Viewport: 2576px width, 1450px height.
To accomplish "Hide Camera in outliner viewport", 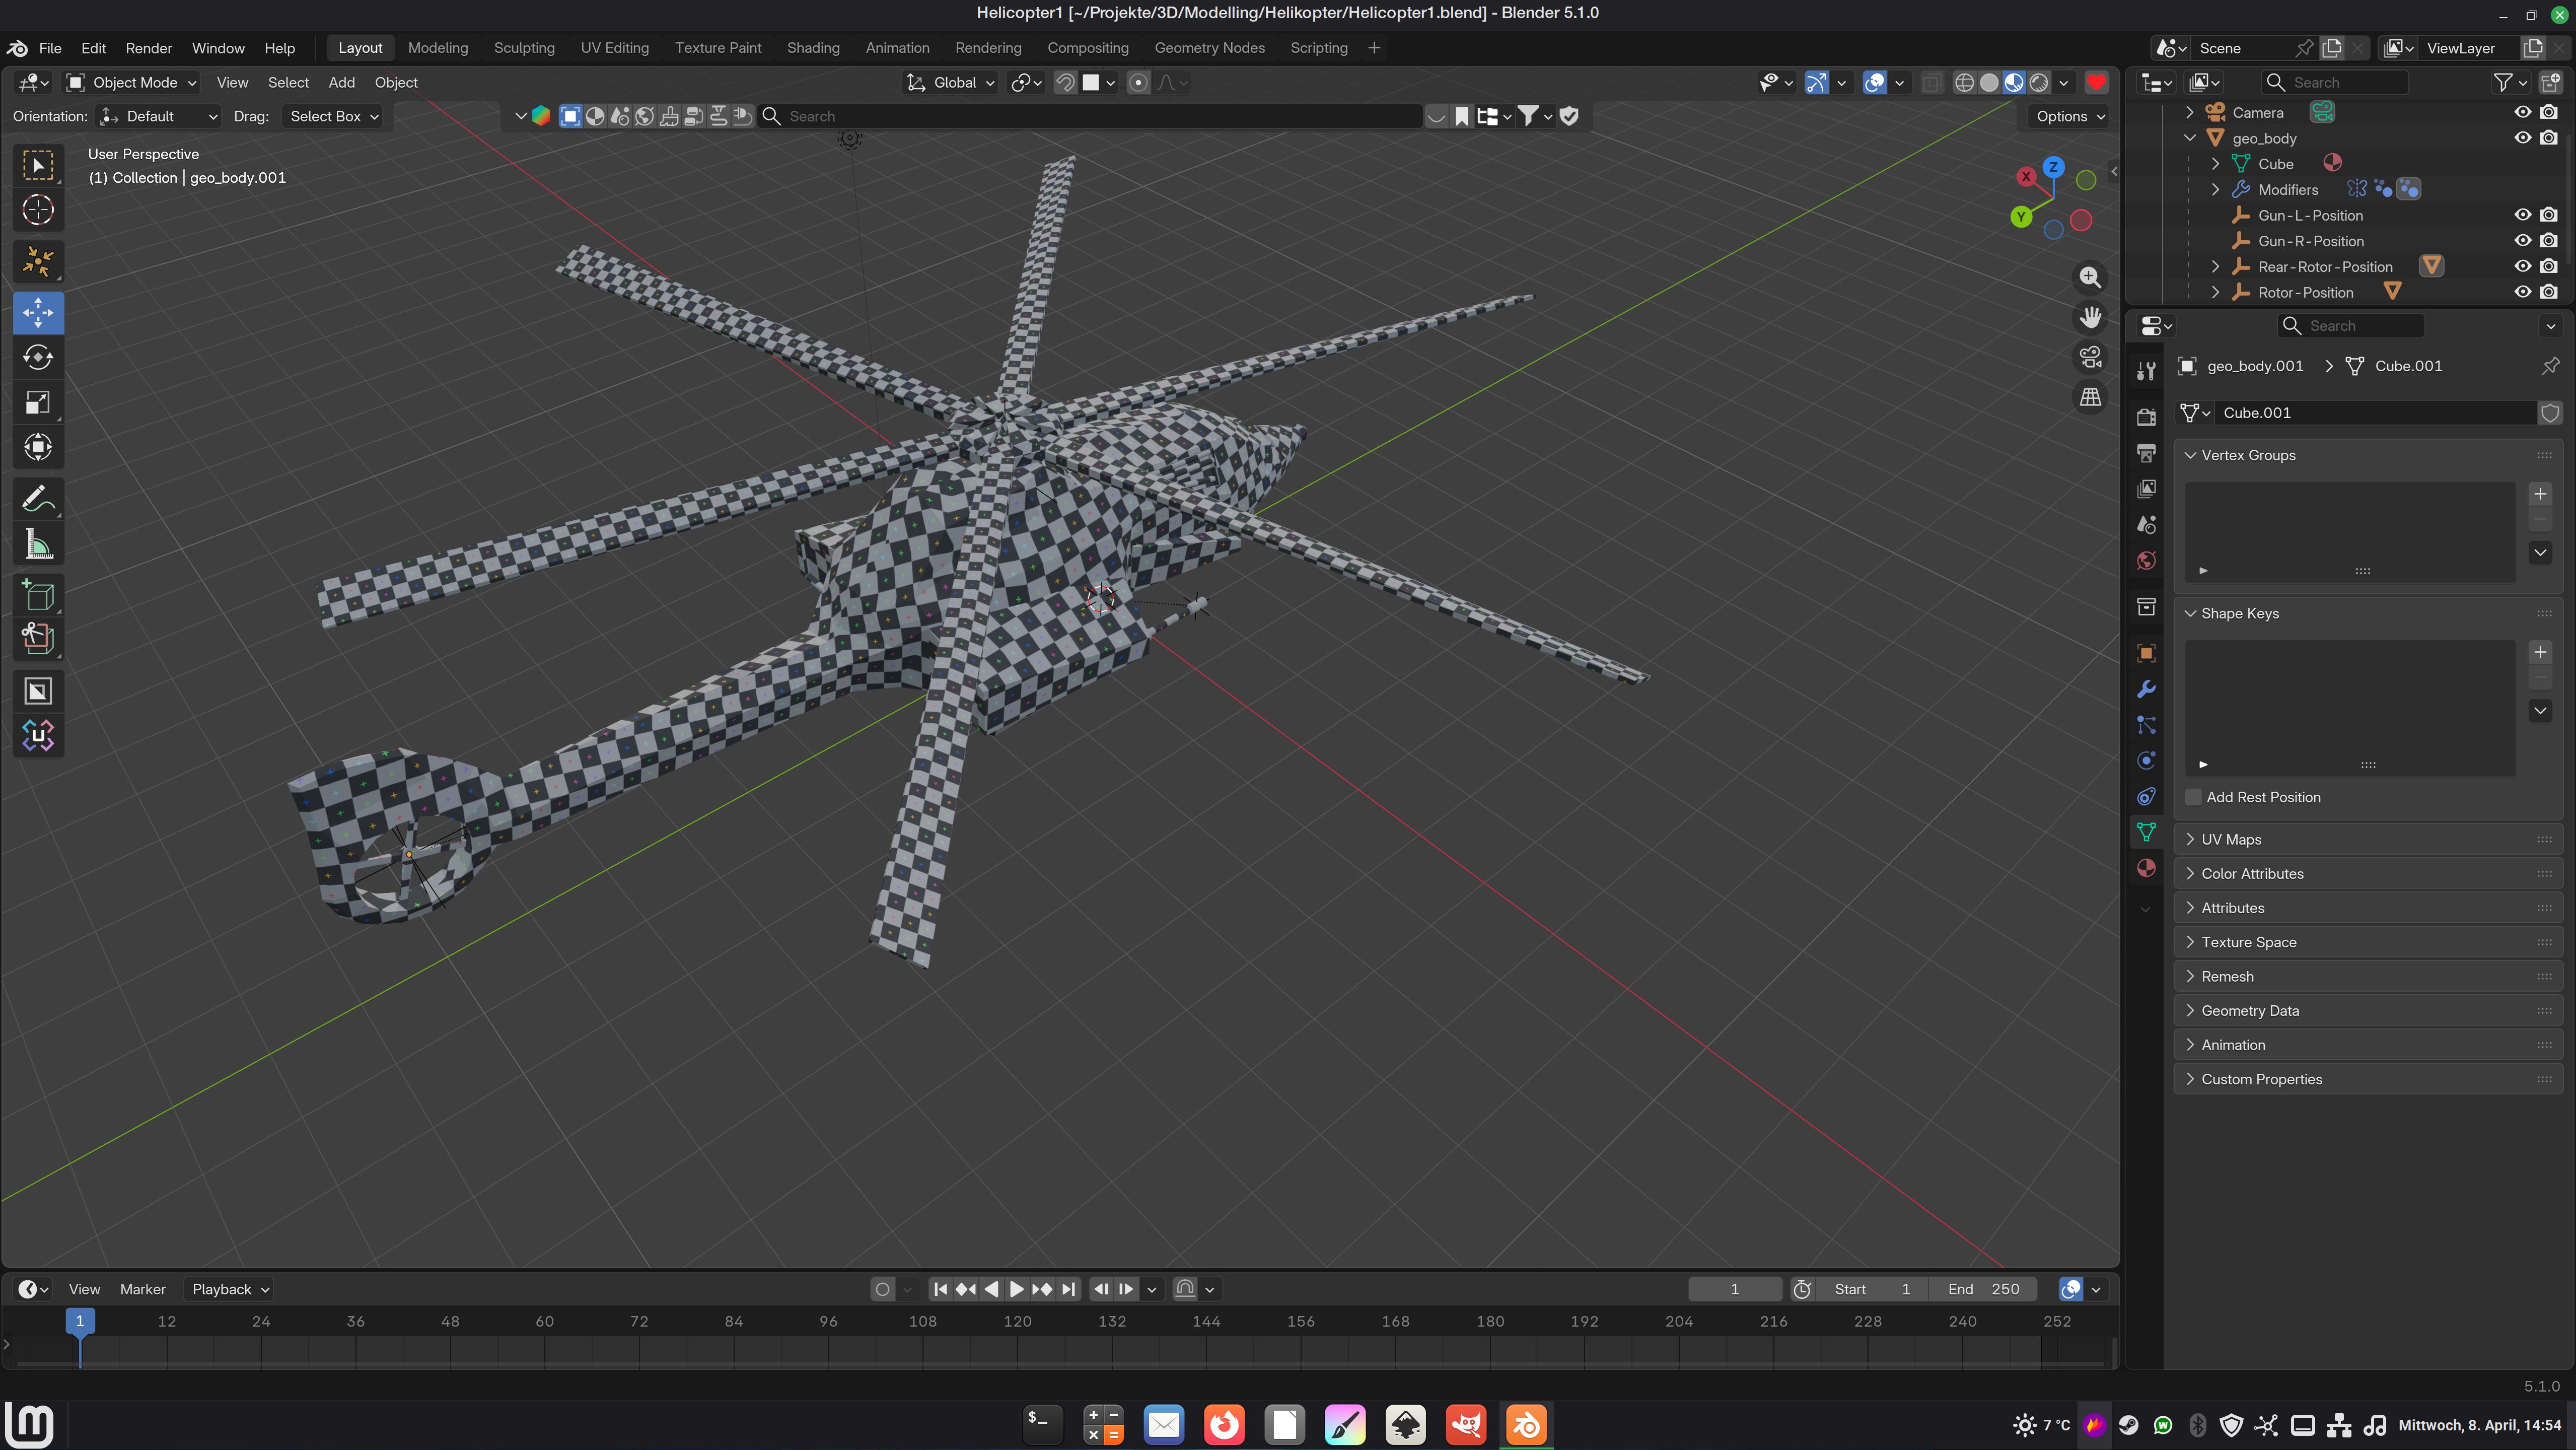I will click(2523, 112).
